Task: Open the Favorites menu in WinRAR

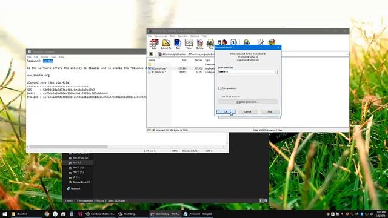Action: pos(183,36)
